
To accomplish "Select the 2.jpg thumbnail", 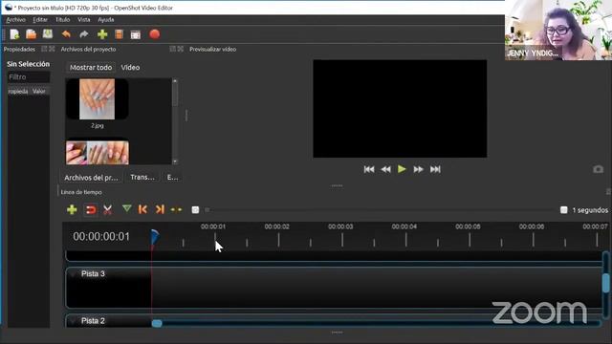I will tap(97, 99).
